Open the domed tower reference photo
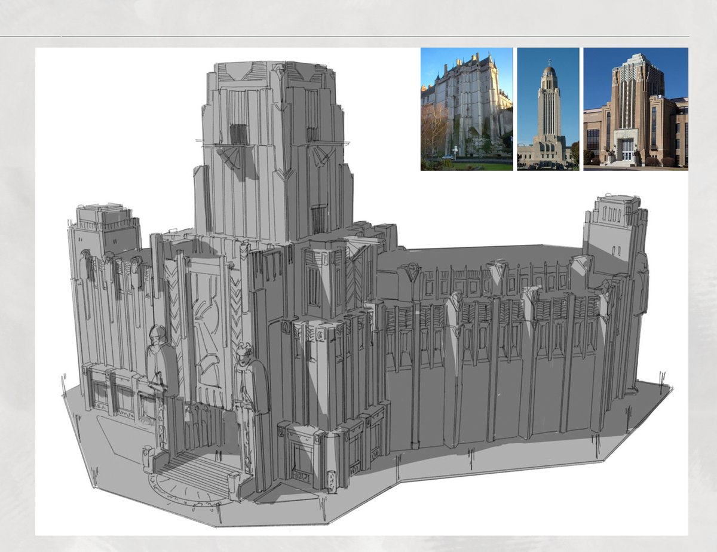 tap(548, 109)
